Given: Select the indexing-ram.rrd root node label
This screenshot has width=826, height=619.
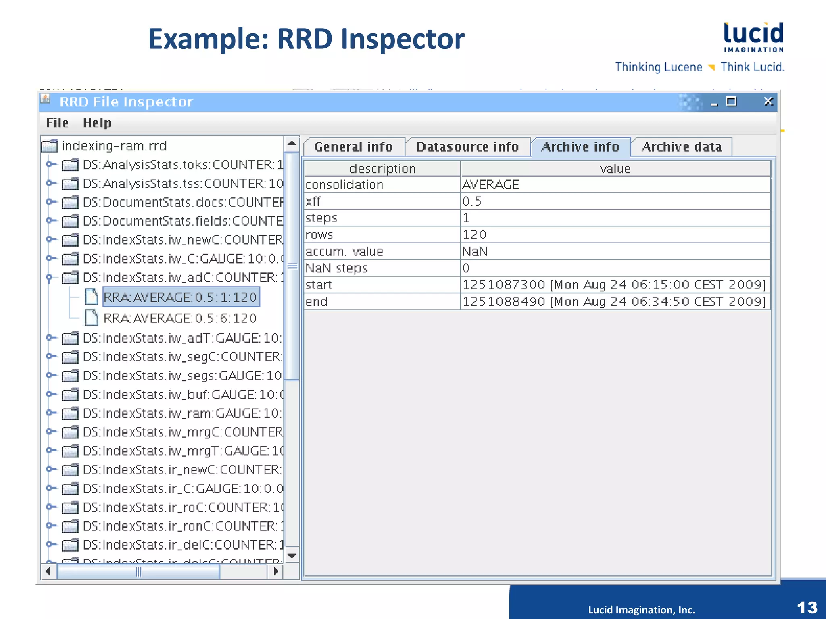Looking at the screenshot, I should pos(114,146).
